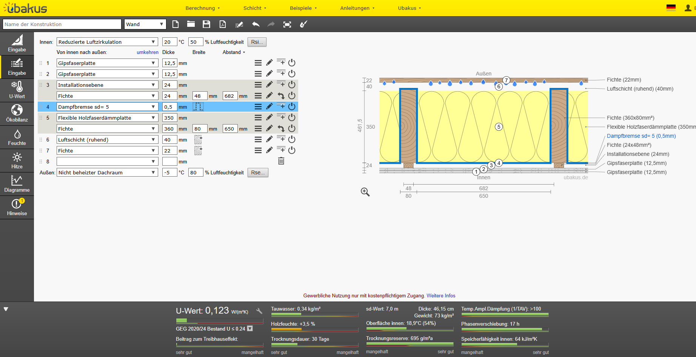Open the Hinweise sidebar panel
The image size is (696, 357).
point(17,207)
